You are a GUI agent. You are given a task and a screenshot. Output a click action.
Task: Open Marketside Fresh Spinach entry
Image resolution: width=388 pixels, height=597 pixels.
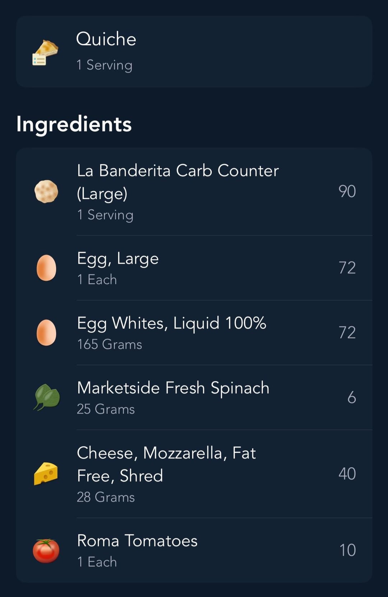click(194, 397)
